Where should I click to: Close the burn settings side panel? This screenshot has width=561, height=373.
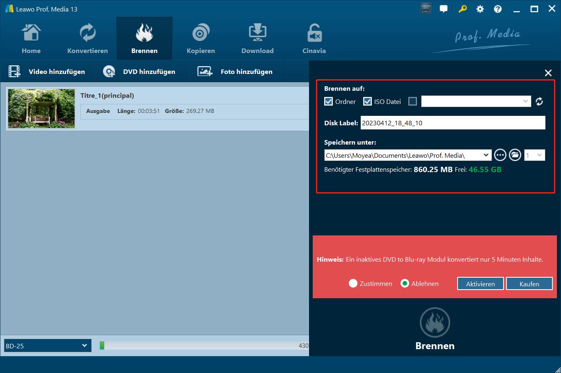click(x=548, y=73)
